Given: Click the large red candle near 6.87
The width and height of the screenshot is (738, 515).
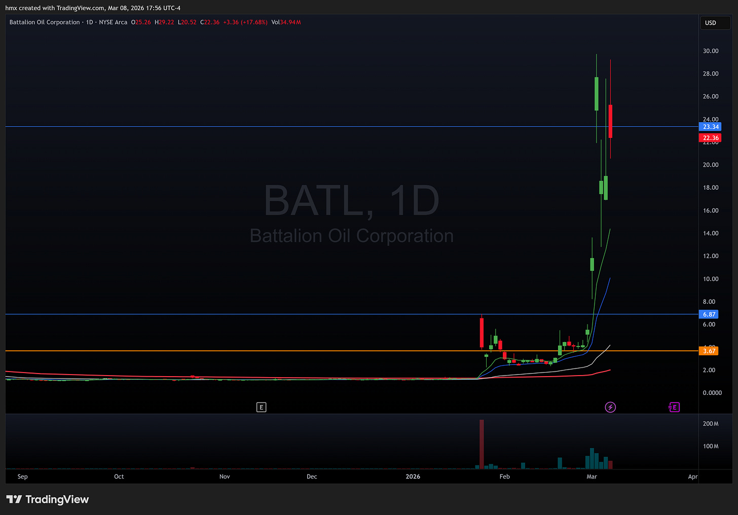Looking at the screenshot, I should pyautogui.click(x=482, y=333).
